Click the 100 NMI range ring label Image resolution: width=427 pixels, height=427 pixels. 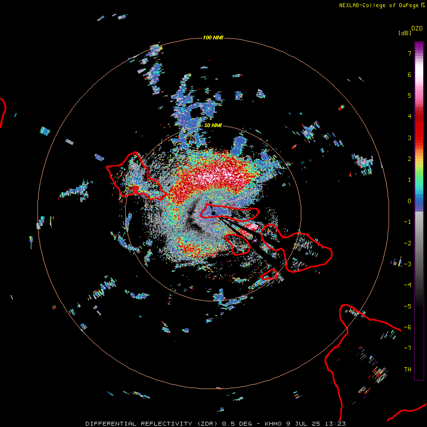coord(213,37)
